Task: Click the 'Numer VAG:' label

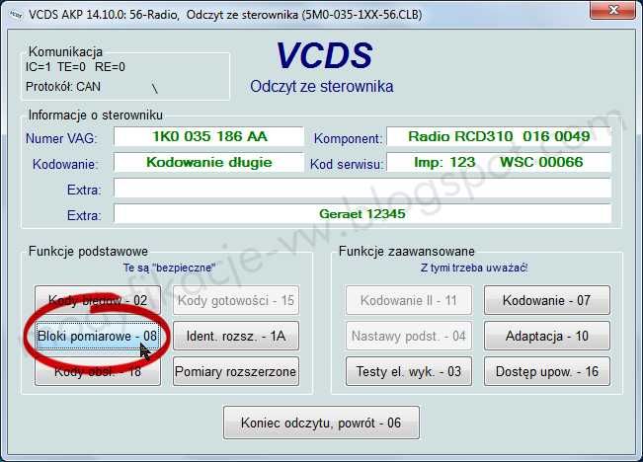Action: [61, 138]
